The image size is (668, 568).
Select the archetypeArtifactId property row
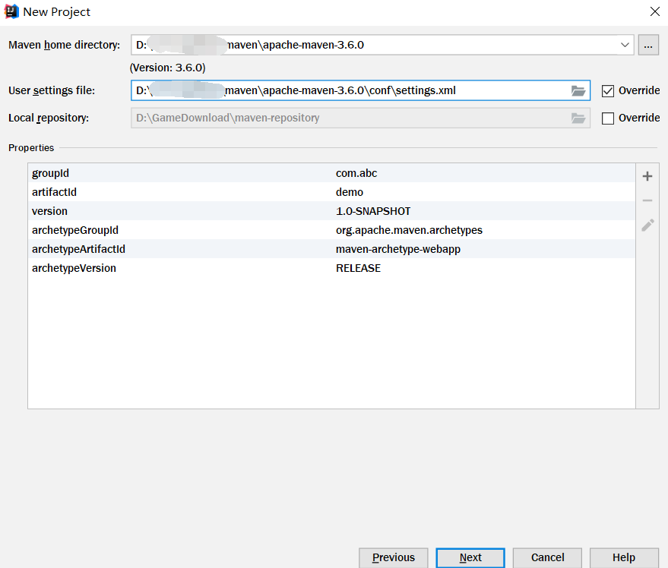[x=331, y=249]
